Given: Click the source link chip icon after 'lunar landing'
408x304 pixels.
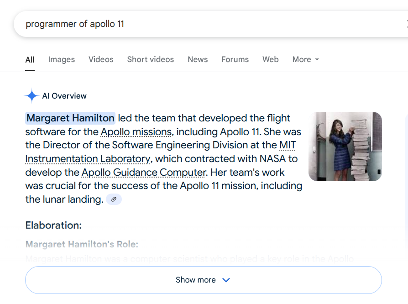Looking at the screenshot, I should tap(114, 199).
